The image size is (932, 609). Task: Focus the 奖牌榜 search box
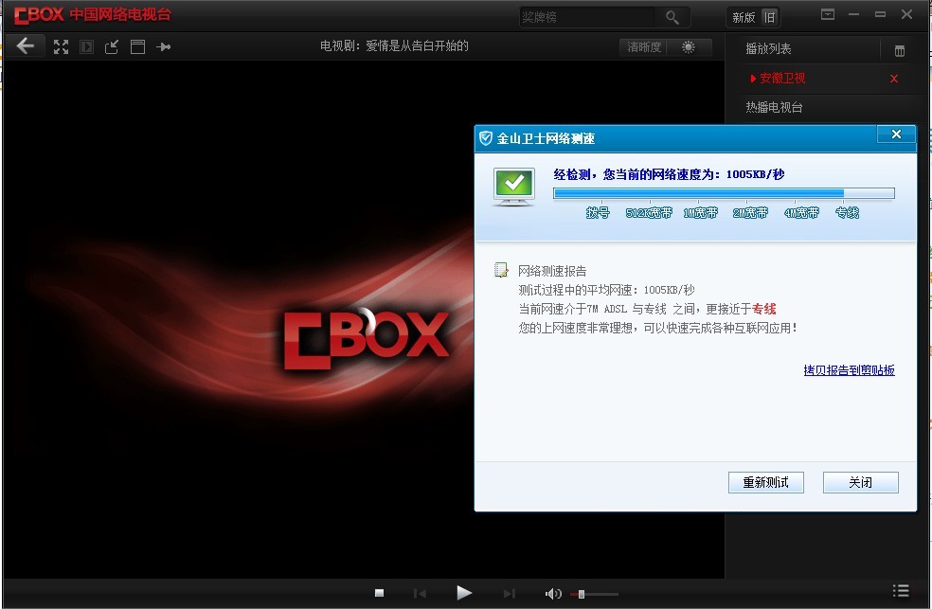coord(587,17)
